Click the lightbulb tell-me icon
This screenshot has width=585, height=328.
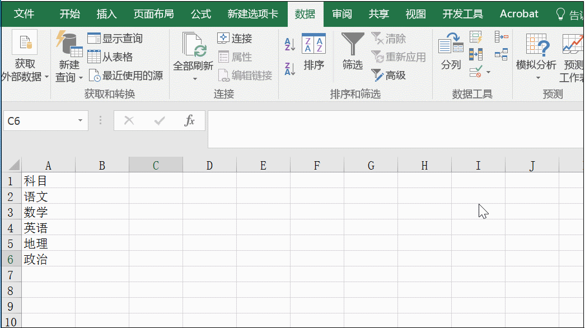pyautogui.click(x=560, y=14)
